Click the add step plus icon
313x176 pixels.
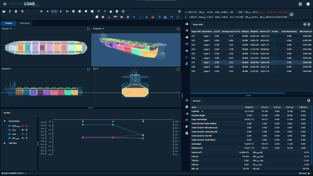click(73, 11)
